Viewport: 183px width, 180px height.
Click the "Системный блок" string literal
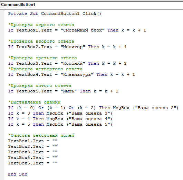tap(83, 30)
